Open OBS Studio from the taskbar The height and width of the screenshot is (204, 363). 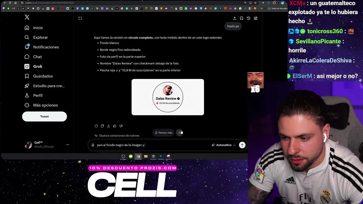click(x=123, y=156)
